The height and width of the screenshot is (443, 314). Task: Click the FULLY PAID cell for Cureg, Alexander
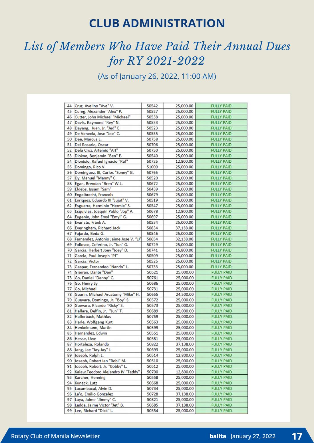221,111
